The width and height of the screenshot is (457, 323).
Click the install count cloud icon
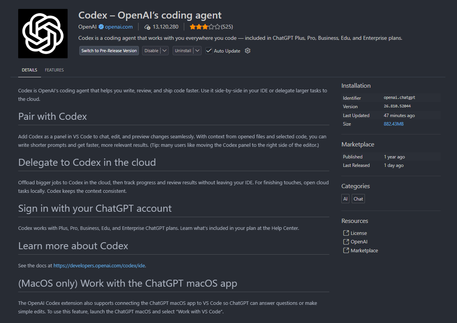pos(147,27)
